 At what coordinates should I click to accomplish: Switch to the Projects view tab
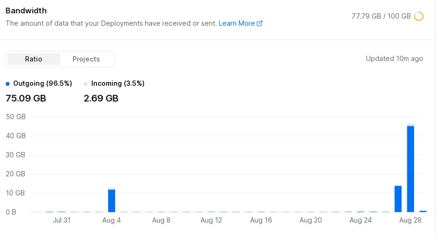[86, 59]
